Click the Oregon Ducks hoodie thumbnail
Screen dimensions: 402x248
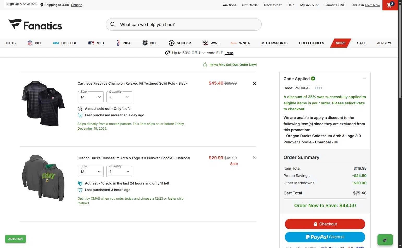point(43,178)
